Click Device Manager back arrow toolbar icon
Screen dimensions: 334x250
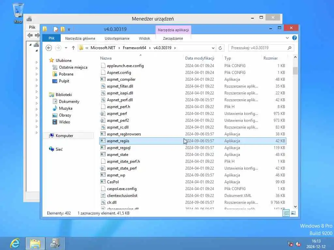coord(30,35)
